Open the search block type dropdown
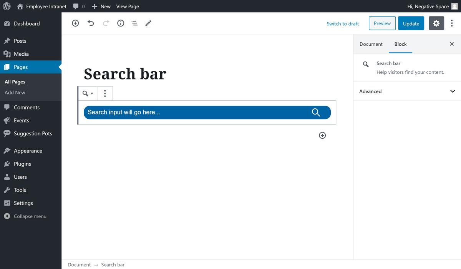The width and height of the screenshot is (461, 269). (x=87, y=93)
